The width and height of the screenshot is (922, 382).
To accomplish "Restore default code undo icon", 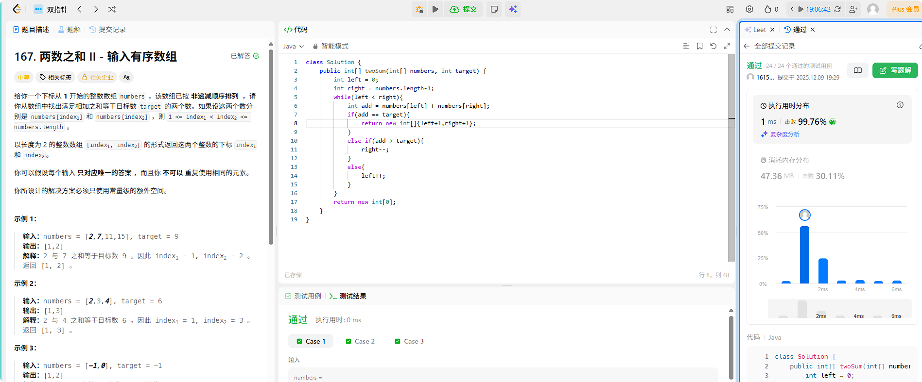I will (x=713, y=46).
